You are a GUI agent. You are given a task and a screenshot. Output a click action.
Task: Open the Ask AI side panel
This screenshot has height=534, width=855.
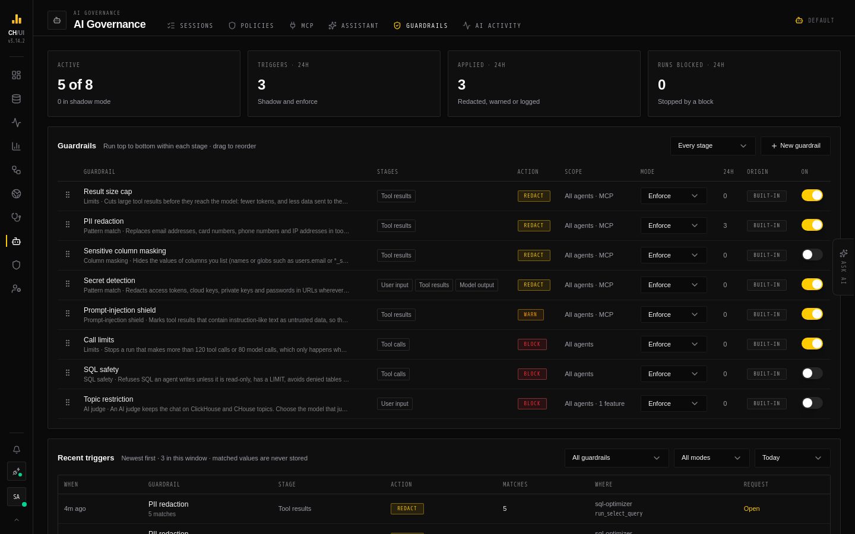coord(844,267)
